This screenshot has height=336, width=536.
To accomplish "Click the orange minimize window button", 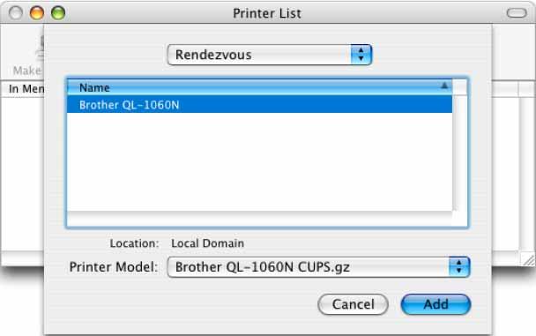I will click(37, 13).
